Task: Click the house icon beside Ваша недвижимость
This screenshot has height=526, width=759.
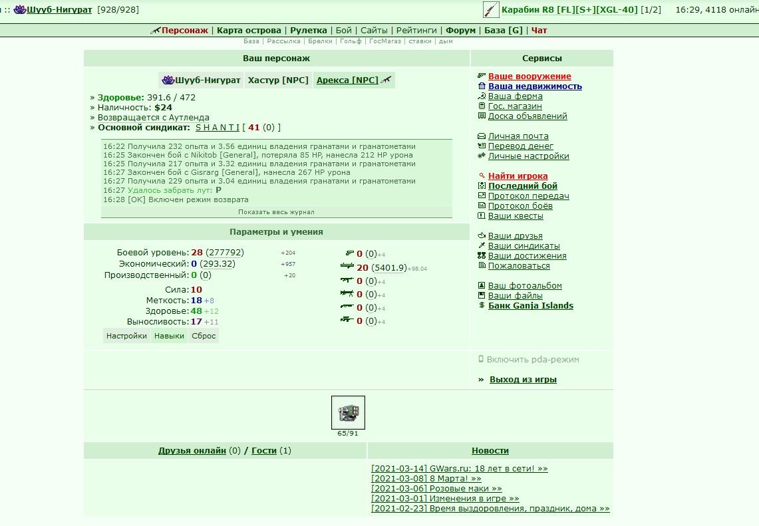Action: tap(481, 86)
